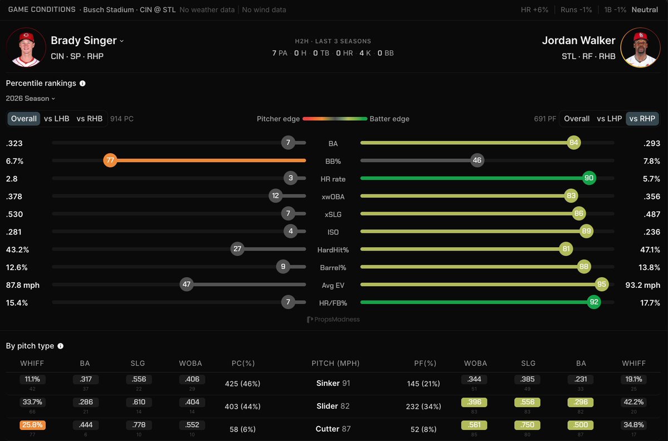Screen dimensions: 668x441
Task: Open info icon next to Percentile rankings
Action: 82,84
